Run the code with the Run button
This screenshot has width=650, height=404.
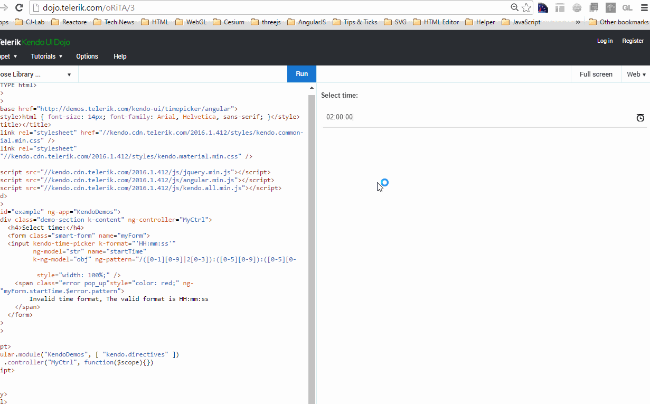[302, 74]
